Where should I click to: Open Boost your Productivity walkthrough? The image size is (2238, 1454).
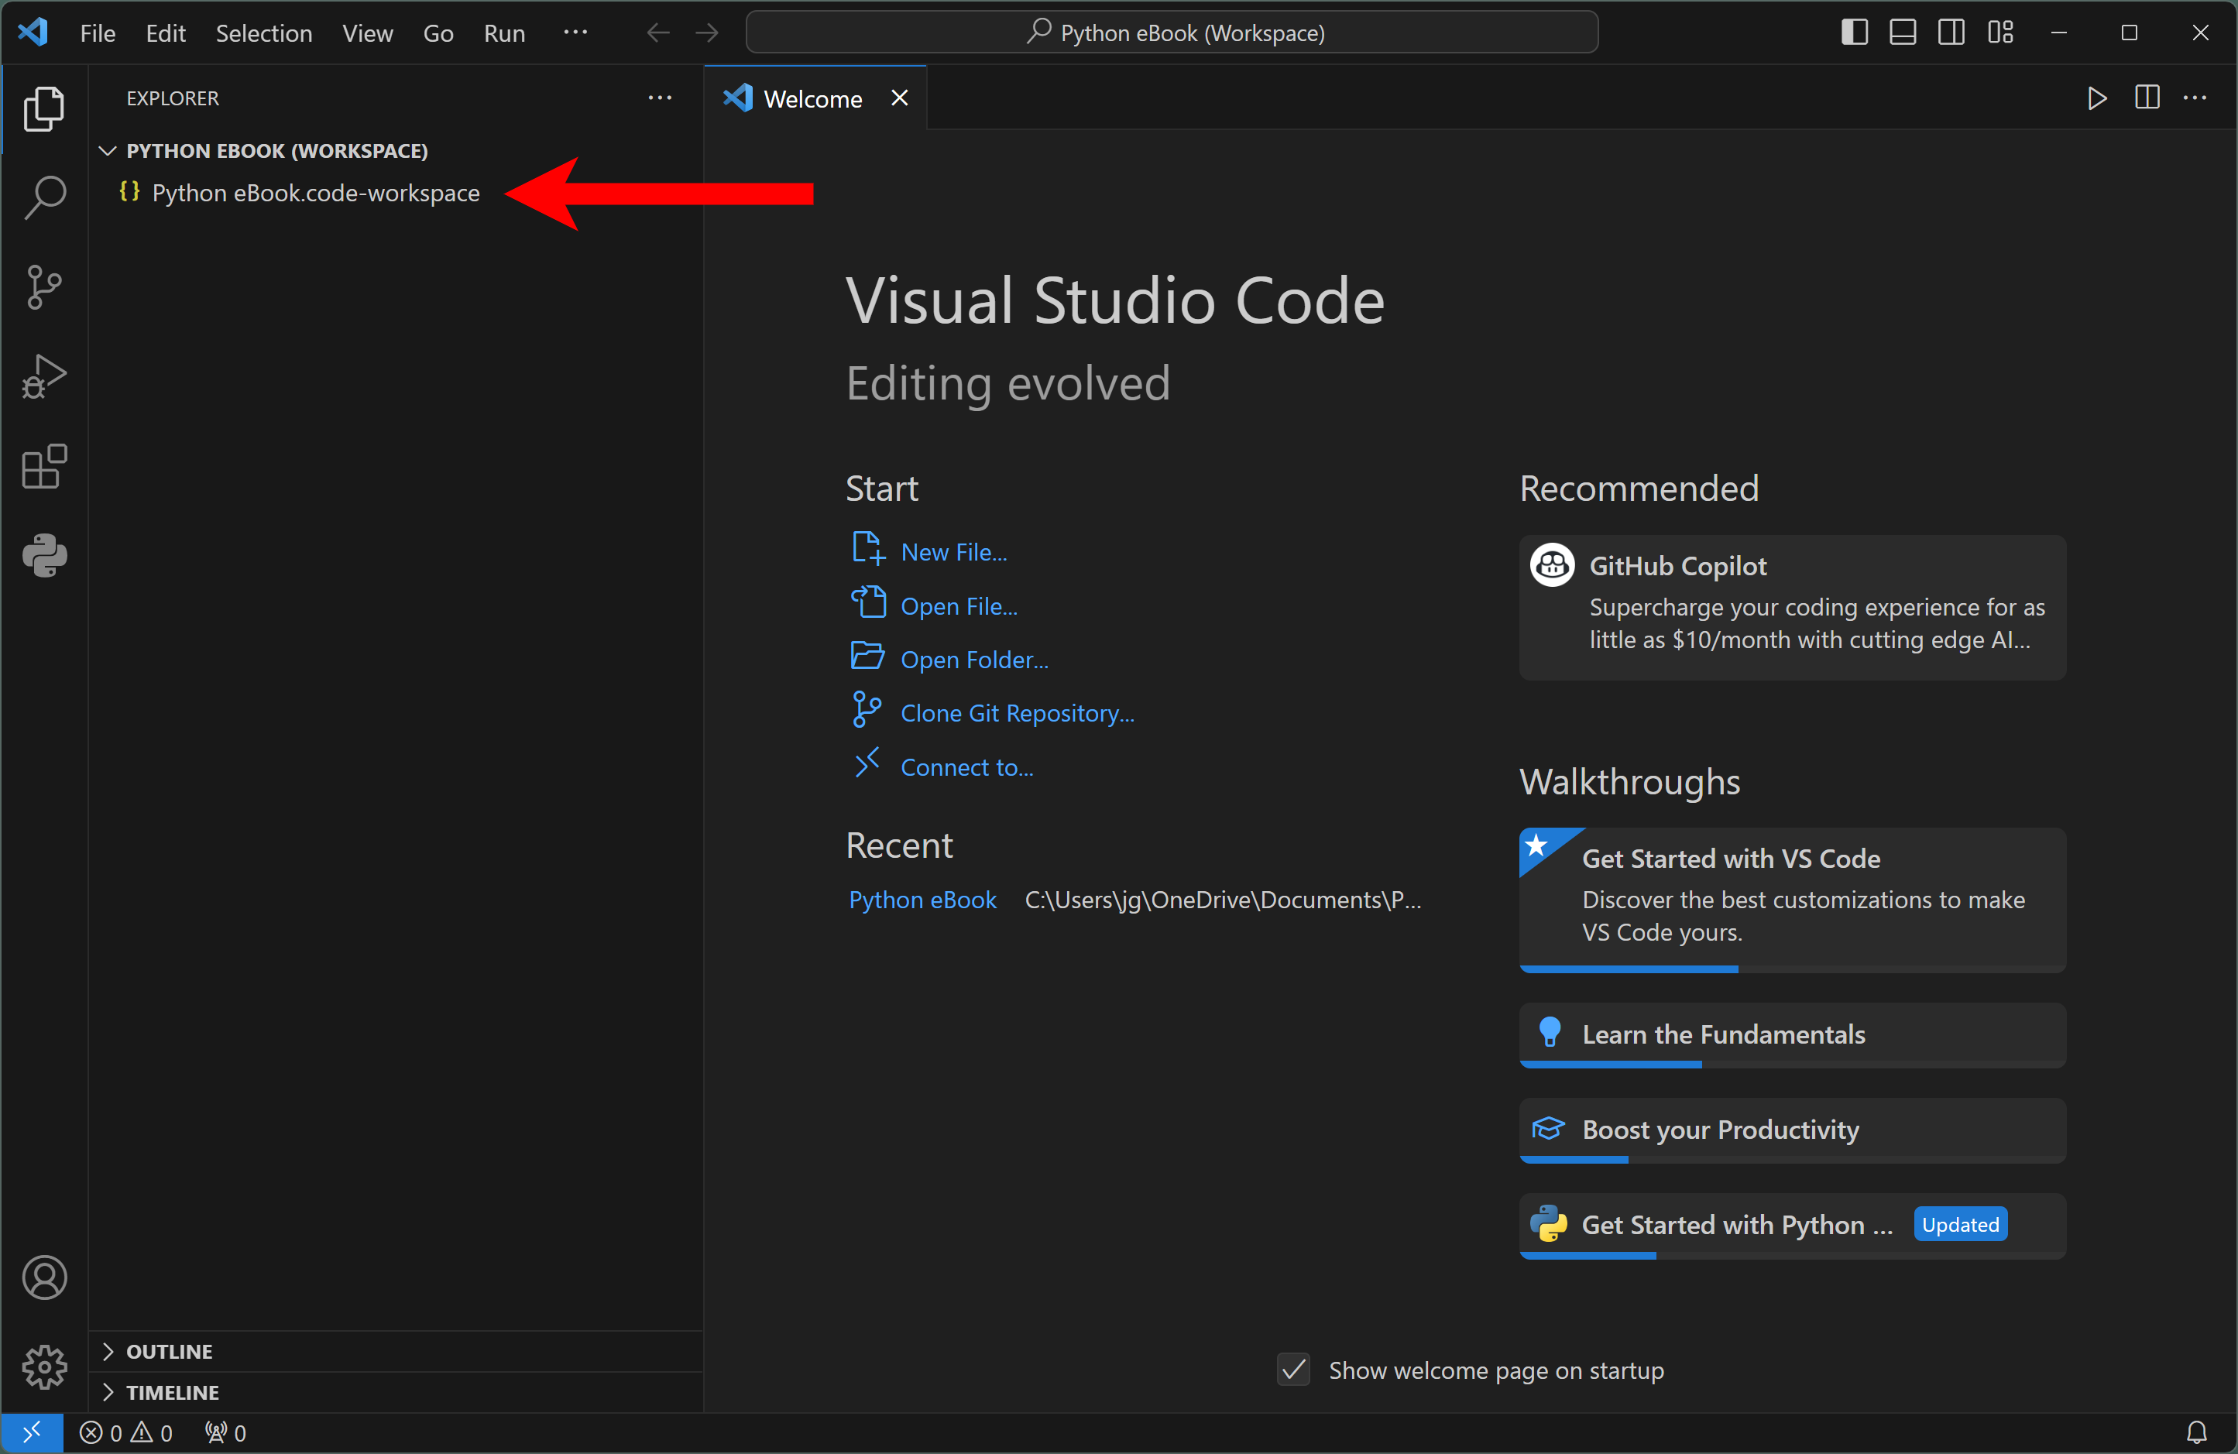pos(1792,1130)
